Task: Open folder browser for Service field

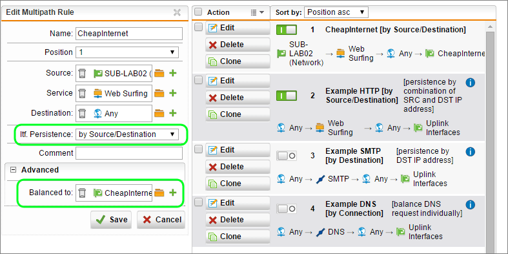Action: coord(159,94)
